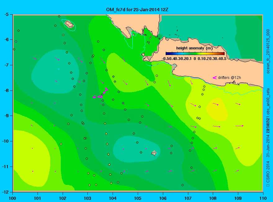The height and width of the screenshot is (202, 273).
Task: Click x-axis tick label 102
Action: [x=63, y=198]
